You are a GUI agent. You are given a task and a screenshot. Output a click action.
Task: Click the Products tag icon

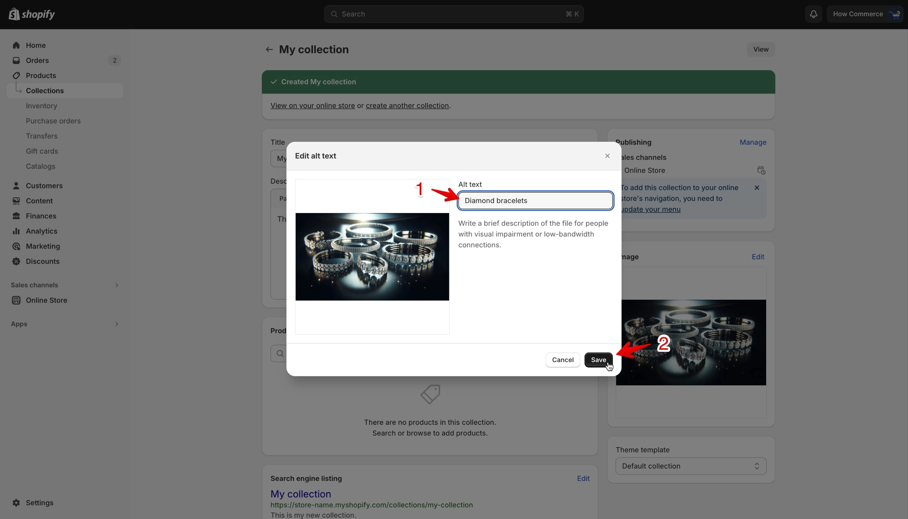point(16,76)
